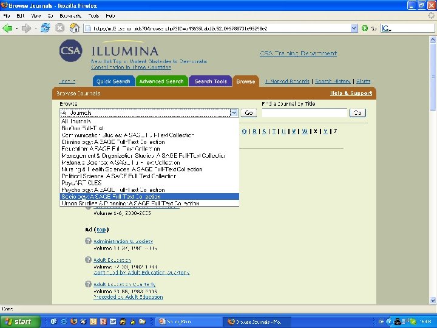Image resolution: width=437 pixels, height=328 pixels.
Task: Choose Education SAGE Full-Text Collection option
Action: (149, 149)
